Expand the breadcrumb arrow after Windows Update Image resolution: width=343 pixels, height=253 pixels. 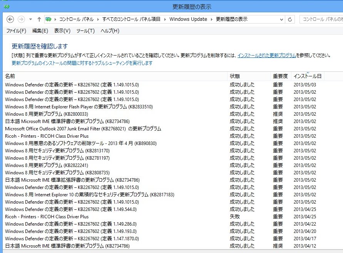point(211,19)
